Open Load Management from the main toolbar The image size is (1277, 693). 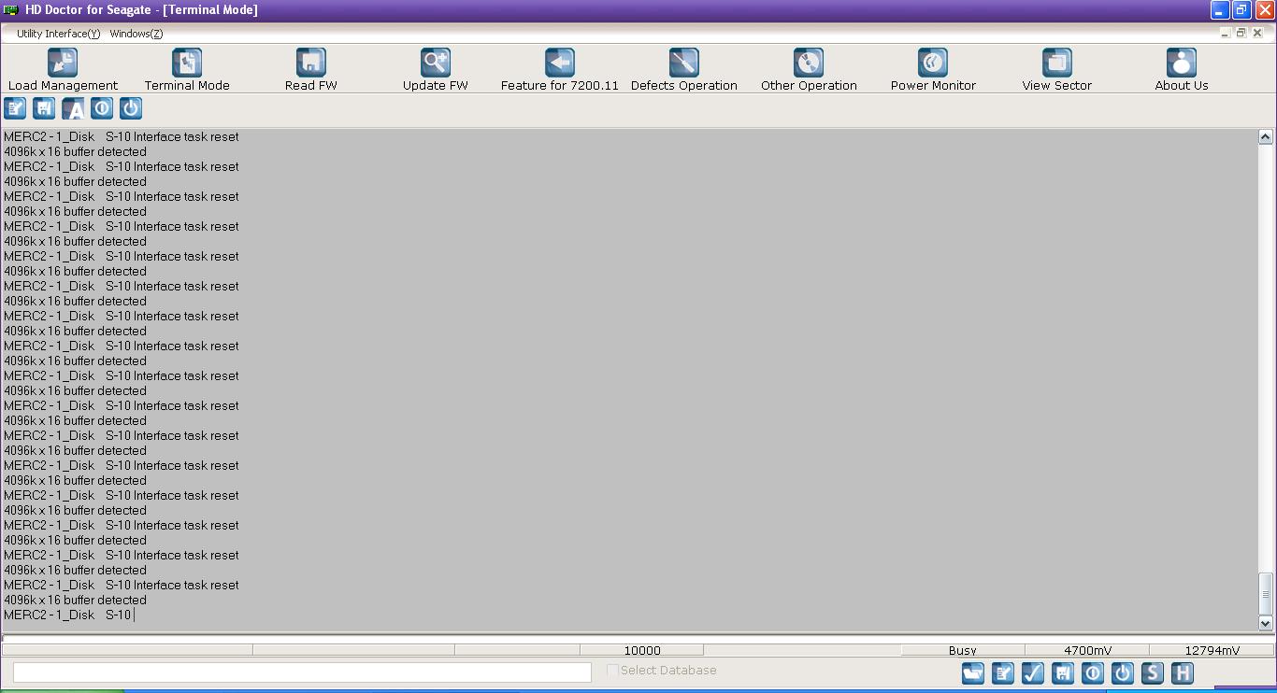click(63, 70)
